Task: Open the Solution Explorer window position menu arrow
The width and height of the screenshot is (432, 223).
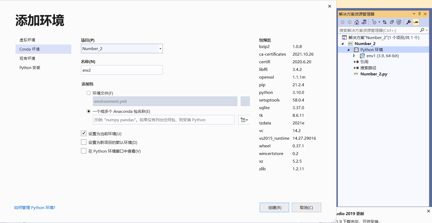Action: (x=414, y=14)
